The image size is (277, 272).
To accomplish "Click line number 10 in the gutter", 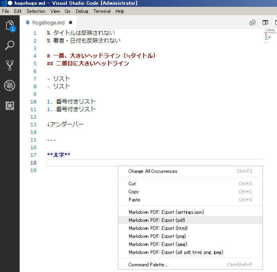I will click(x=33, y=102).
